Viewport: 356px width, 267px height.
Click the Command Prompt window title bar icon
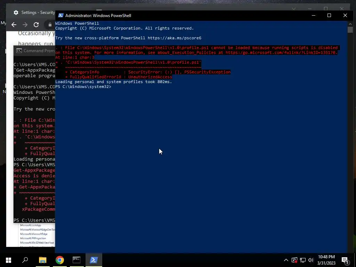[x=19, y=51]
